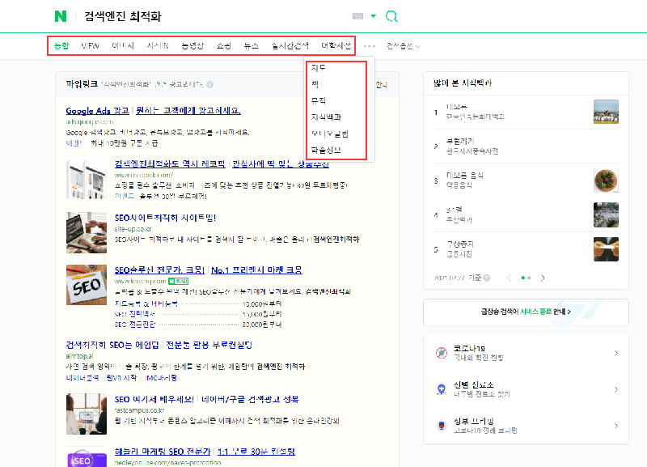Open the 지식iN tab
Viewport: 647px width, 467px height.
click(x=158, y=46)
